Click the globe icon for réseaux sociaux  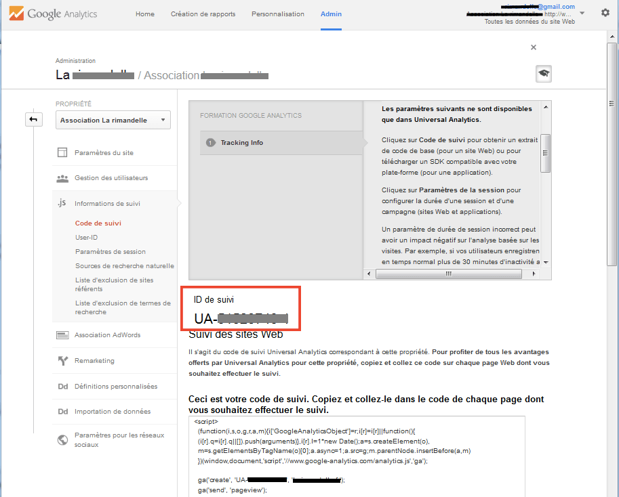pos(62,440)
